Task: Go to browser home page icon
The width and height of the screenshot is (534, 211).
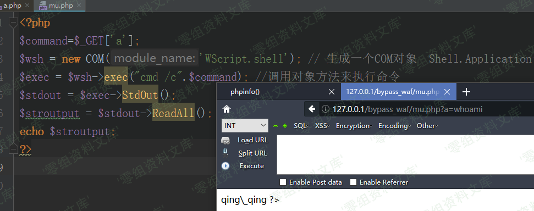Action: point(226,109)
